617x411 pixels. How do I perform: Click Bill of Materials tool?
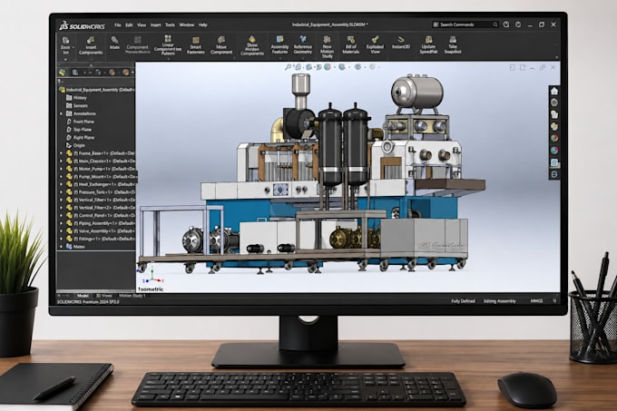(x=350, y=44)
